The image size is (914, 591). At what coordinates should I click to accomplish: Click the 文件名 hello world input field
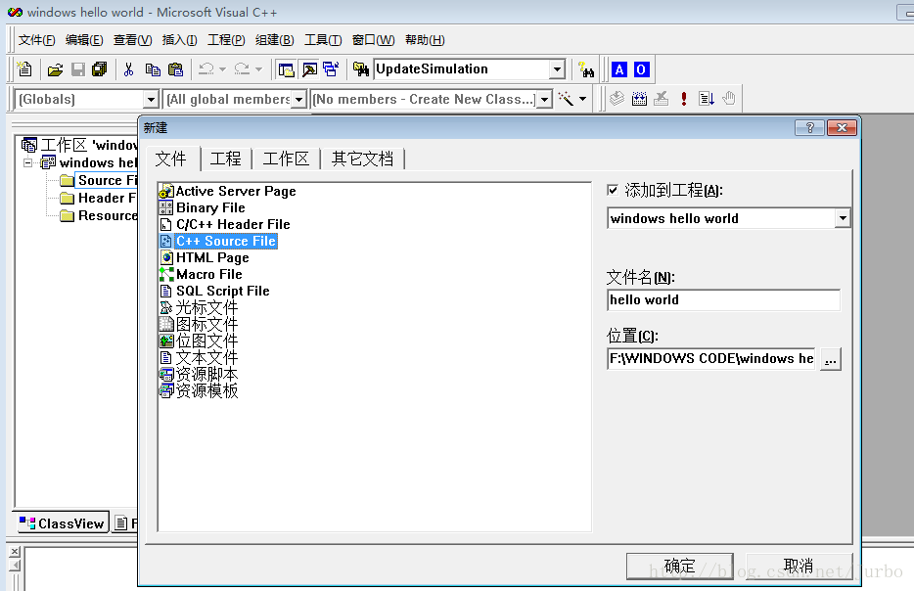[723, 299]
